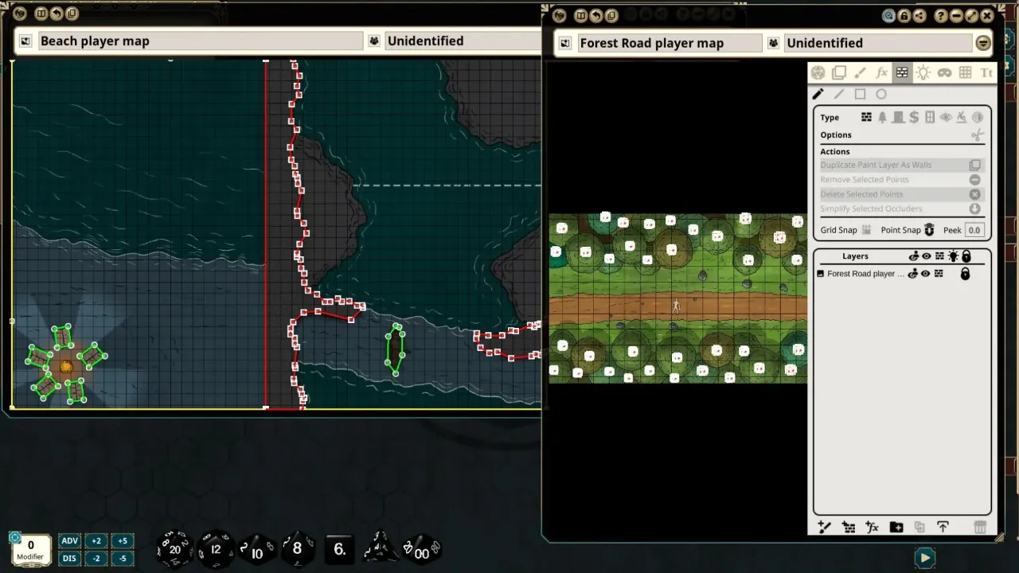Open the lighting bulb tab
Viewport: 1019px width, 573px height.
923,73
